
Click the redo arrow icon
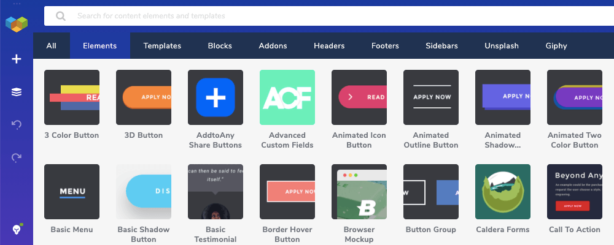17,157
